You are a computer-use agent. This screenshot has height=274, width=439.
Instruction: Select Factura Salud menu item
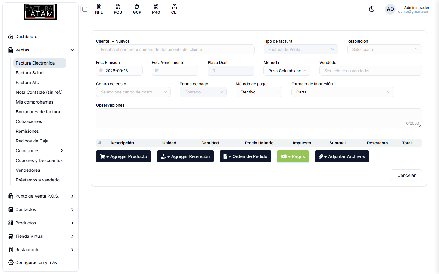30,73
